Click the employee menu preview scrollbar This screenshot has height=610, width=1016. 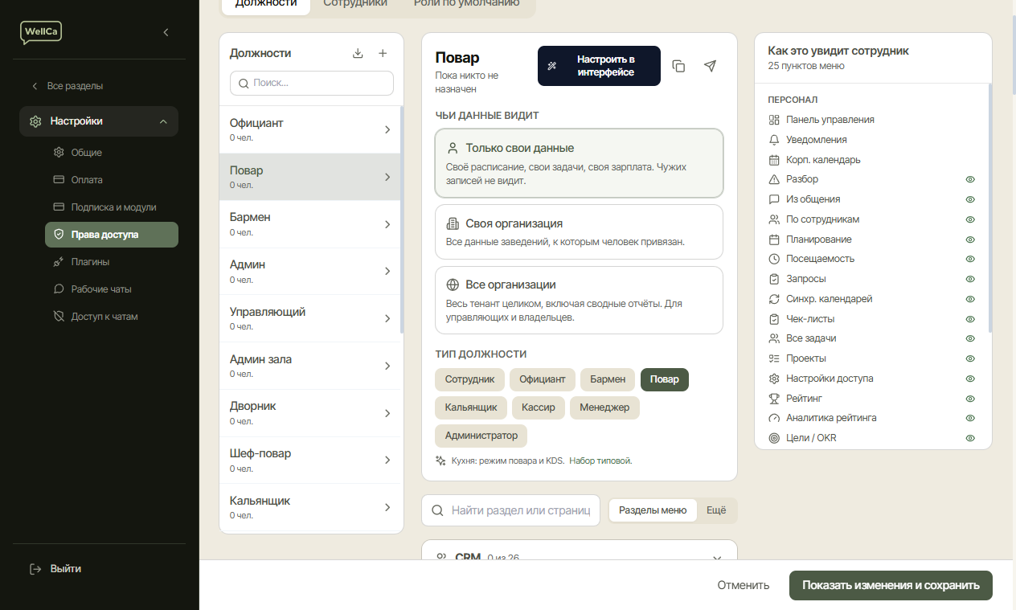point(989,209)
